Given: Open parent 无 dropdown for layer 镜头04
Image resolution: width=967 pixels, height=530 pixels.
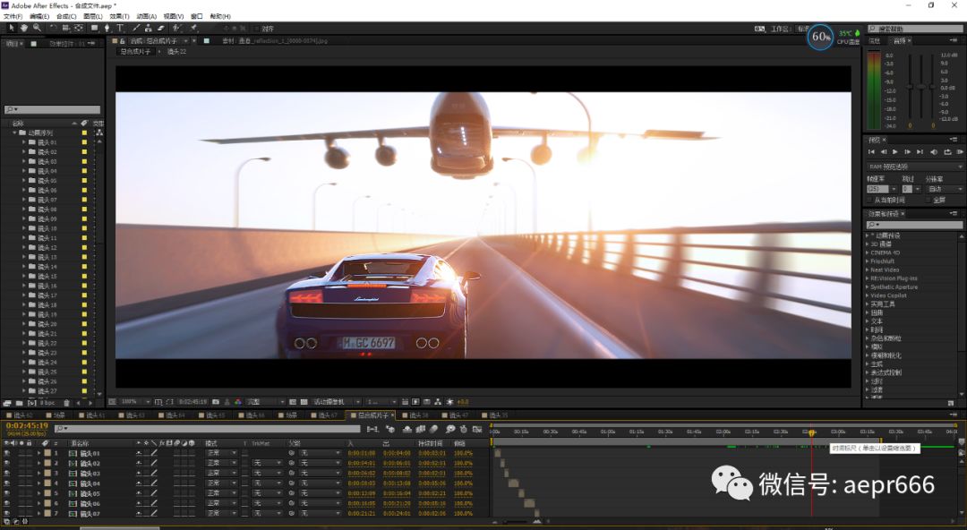Looking at the screenshot, I should [320, 483].
